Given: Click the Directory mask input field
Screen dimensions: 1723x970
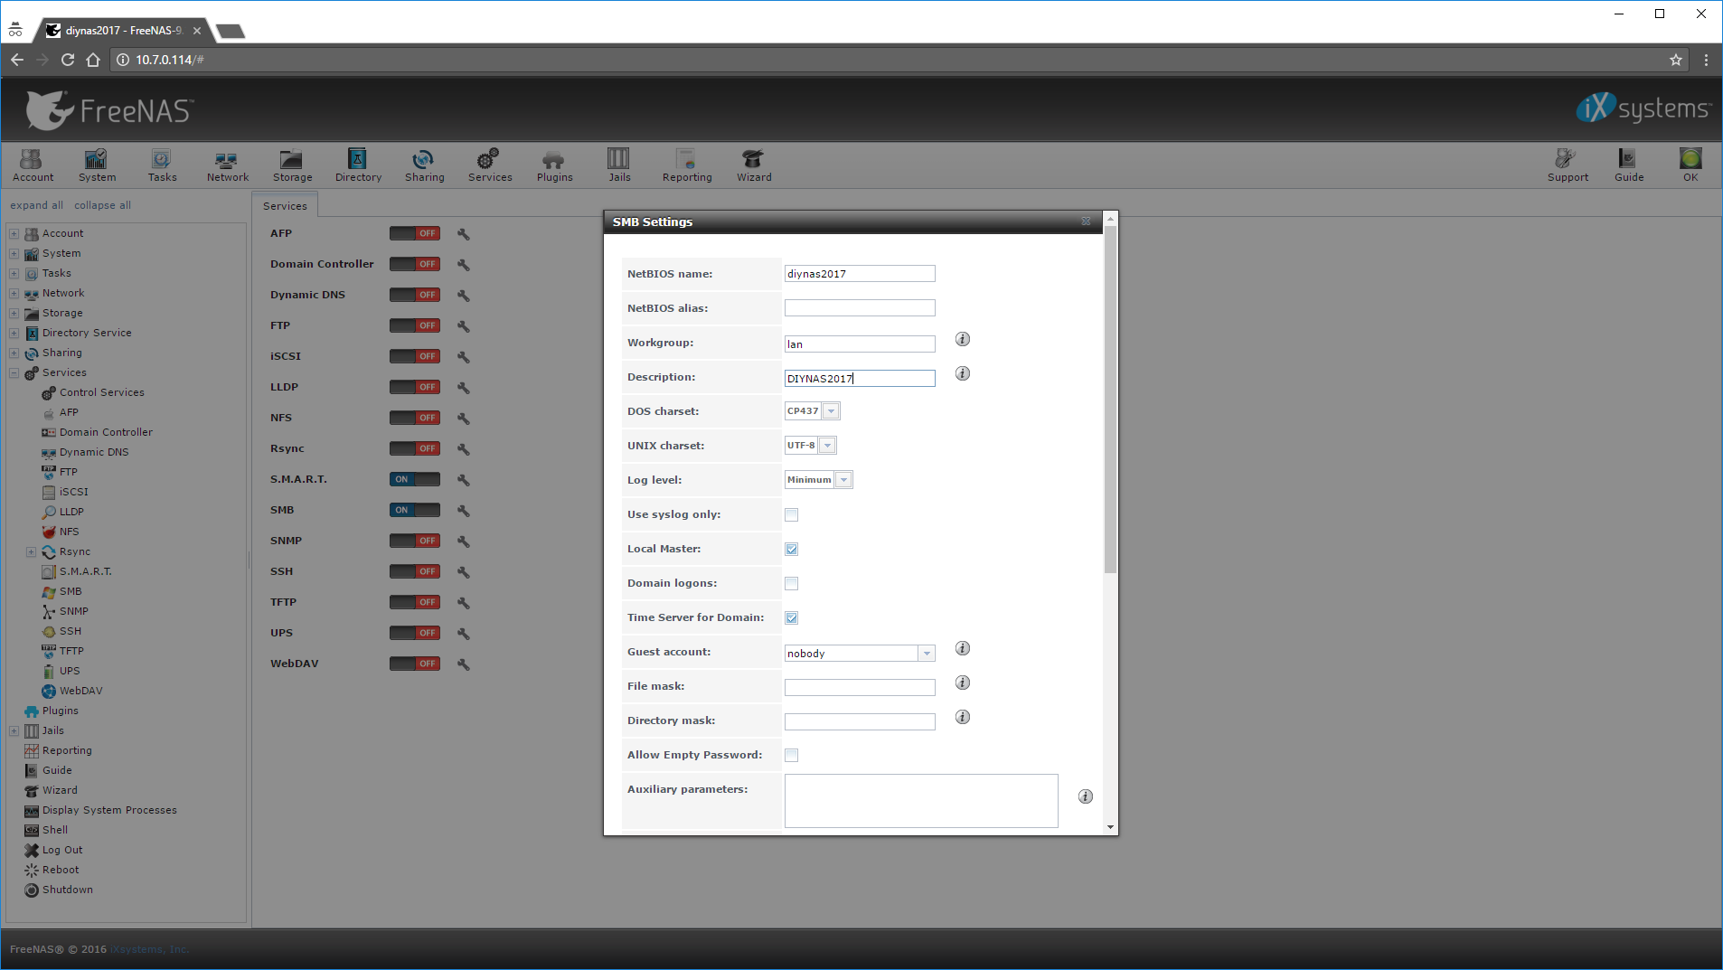Looking at the screenshot, I should [x=859, y=721].
